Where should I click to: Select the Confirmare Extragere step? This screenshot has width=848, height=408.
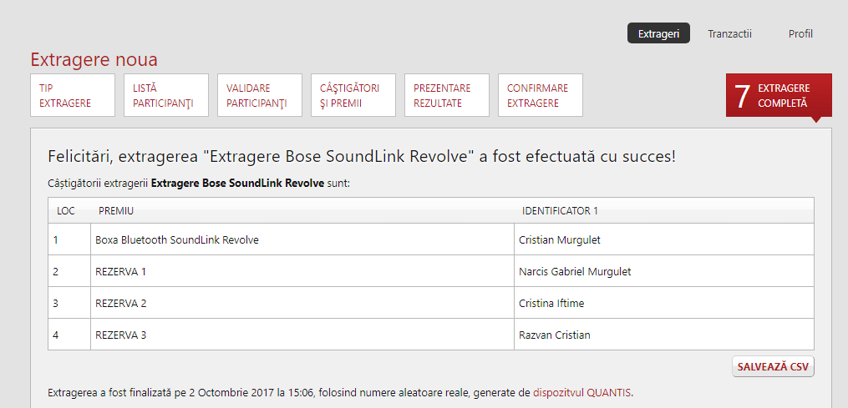(x=540, y=96)
